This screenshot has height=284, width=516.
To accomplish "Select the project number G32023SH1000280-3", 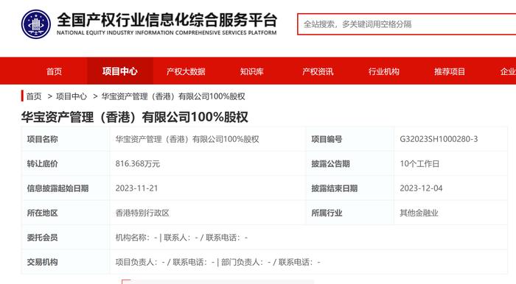I will (x=439, y=139).
